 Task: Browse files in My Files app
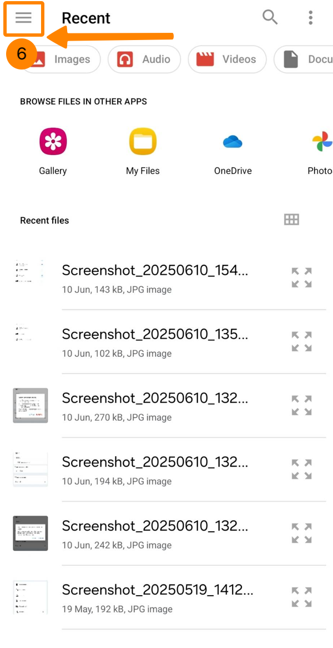click(143, 142)
